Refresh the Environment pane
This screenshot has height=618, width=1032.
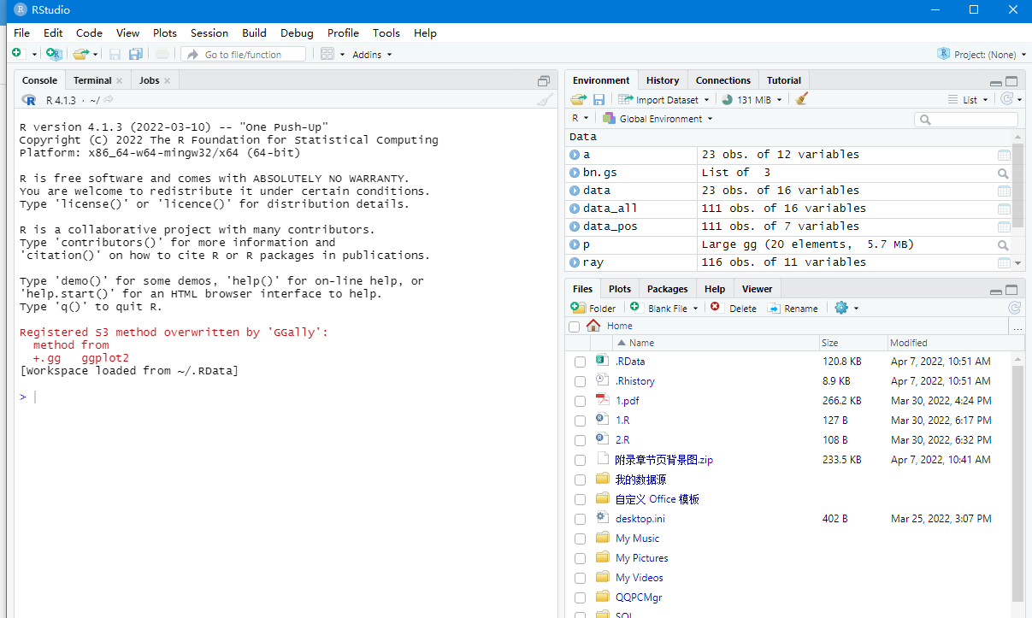(1007, 99)
